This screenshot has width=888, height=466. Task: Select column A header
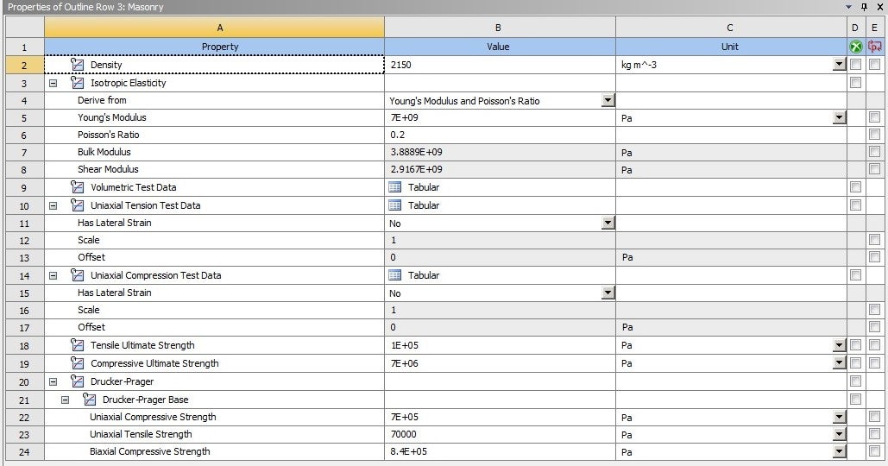(x=215, y=27)
